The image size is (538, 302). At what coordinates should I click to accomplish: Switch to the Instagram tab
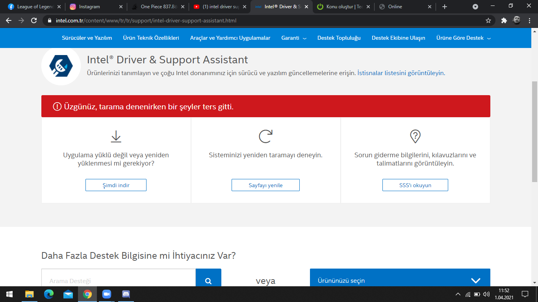[x=96, y=7]
